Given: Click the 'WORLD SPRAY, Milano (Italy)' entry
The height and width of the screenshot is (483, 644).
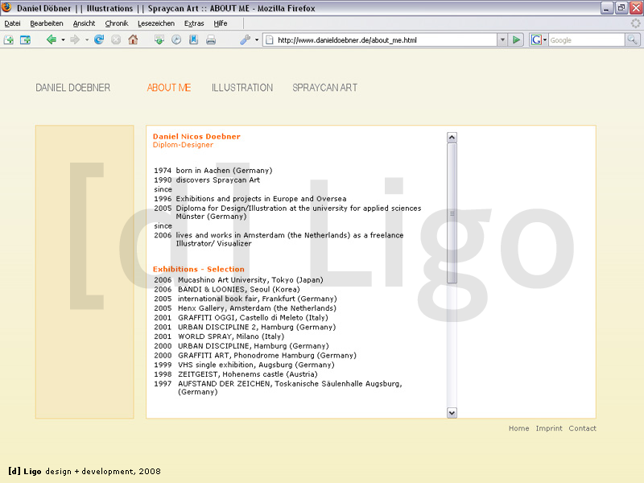Looking at the screenshot, I should coord(231,336).
